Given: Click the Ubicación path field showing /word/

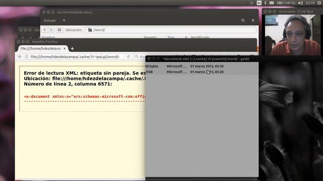Looking at the screenshot, I should coord(171,30).
